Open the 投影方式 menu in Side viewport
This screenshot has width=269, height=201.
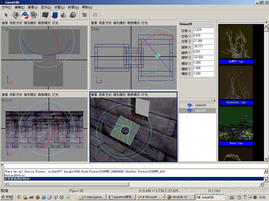click(x=105, y=23)
